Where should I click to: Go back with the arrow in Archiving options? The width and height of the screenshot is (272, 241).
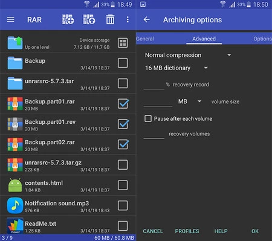(x=146, y=20)
